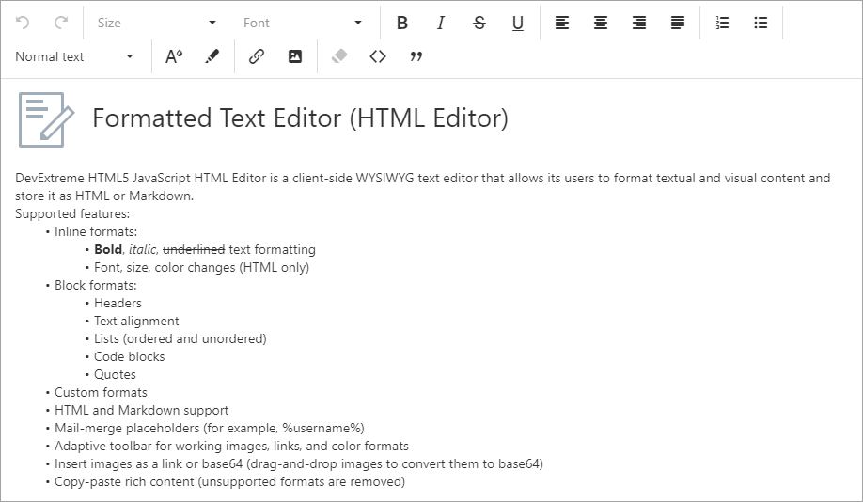This screenshot has width=863, height=502.
Task: Click 'Insert images as a link' item
Action: pos(299,464)
